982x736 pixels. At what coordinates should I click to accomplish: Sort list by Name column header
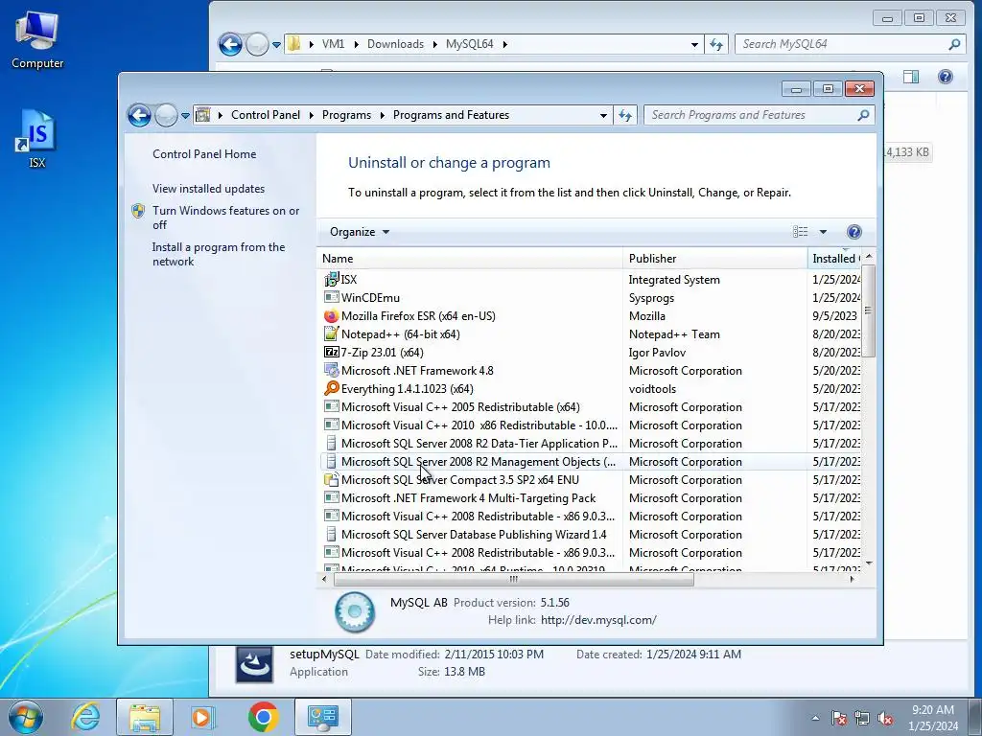(x=470, y=259)
